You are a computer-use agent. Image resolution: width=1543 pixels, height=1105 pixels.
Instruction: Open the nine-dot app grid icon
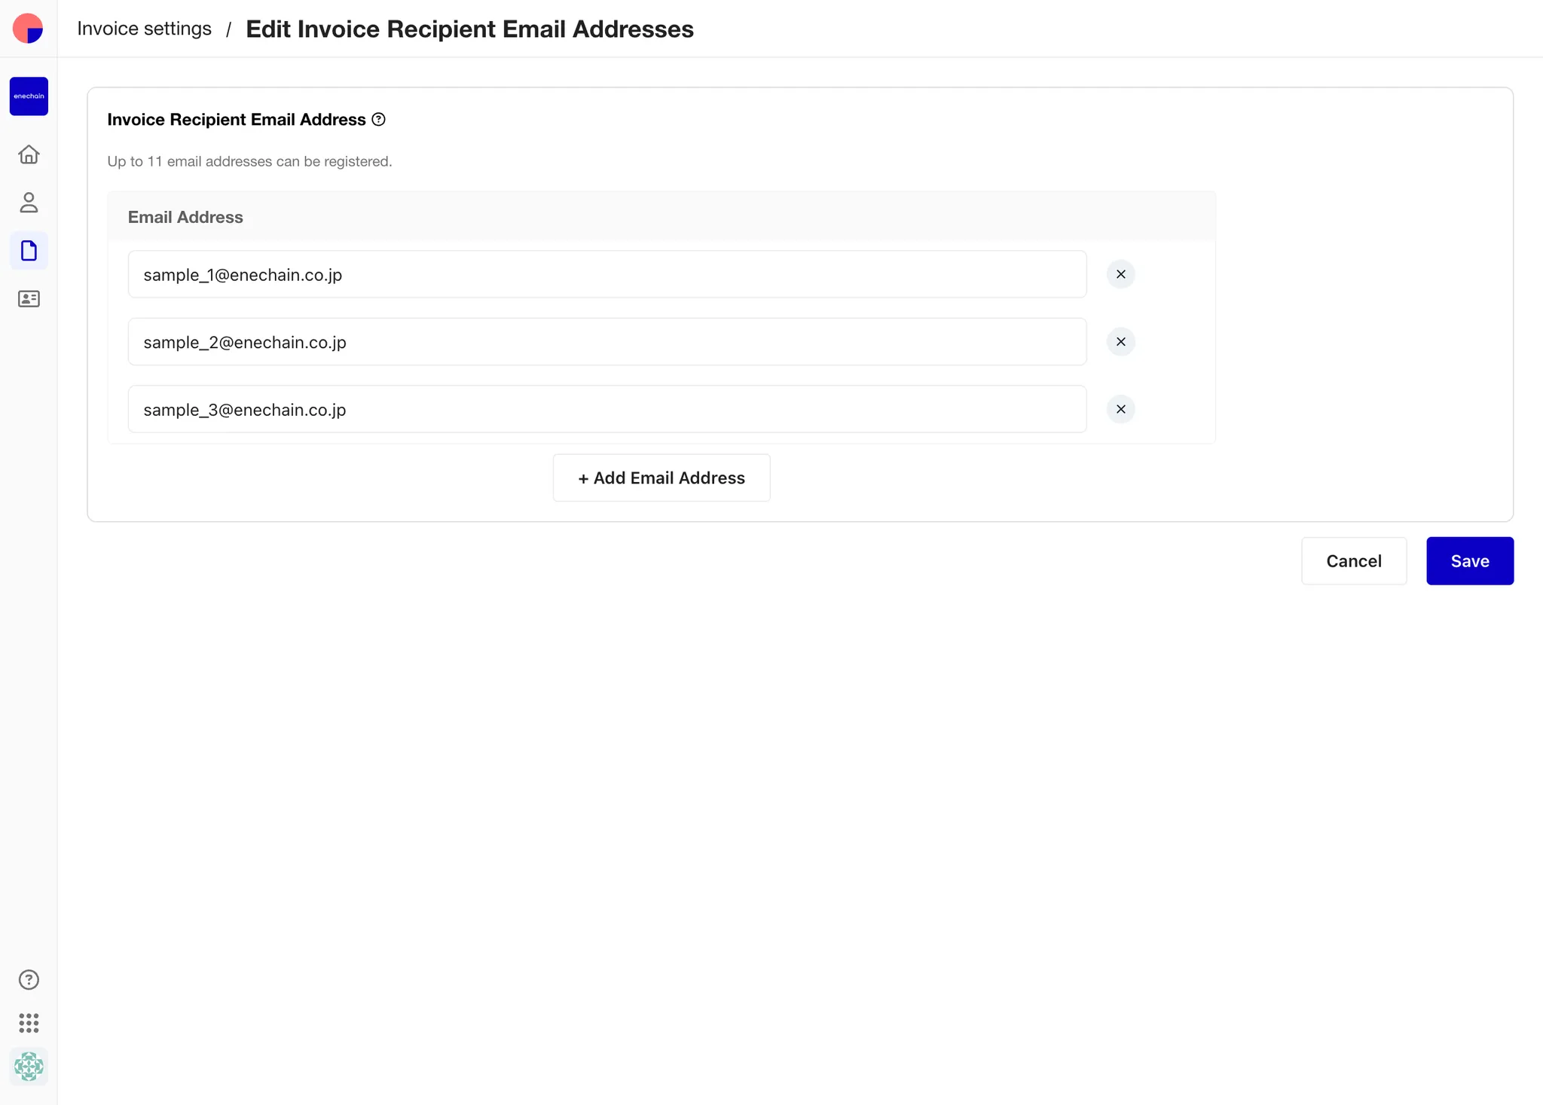coord(29,1023)
